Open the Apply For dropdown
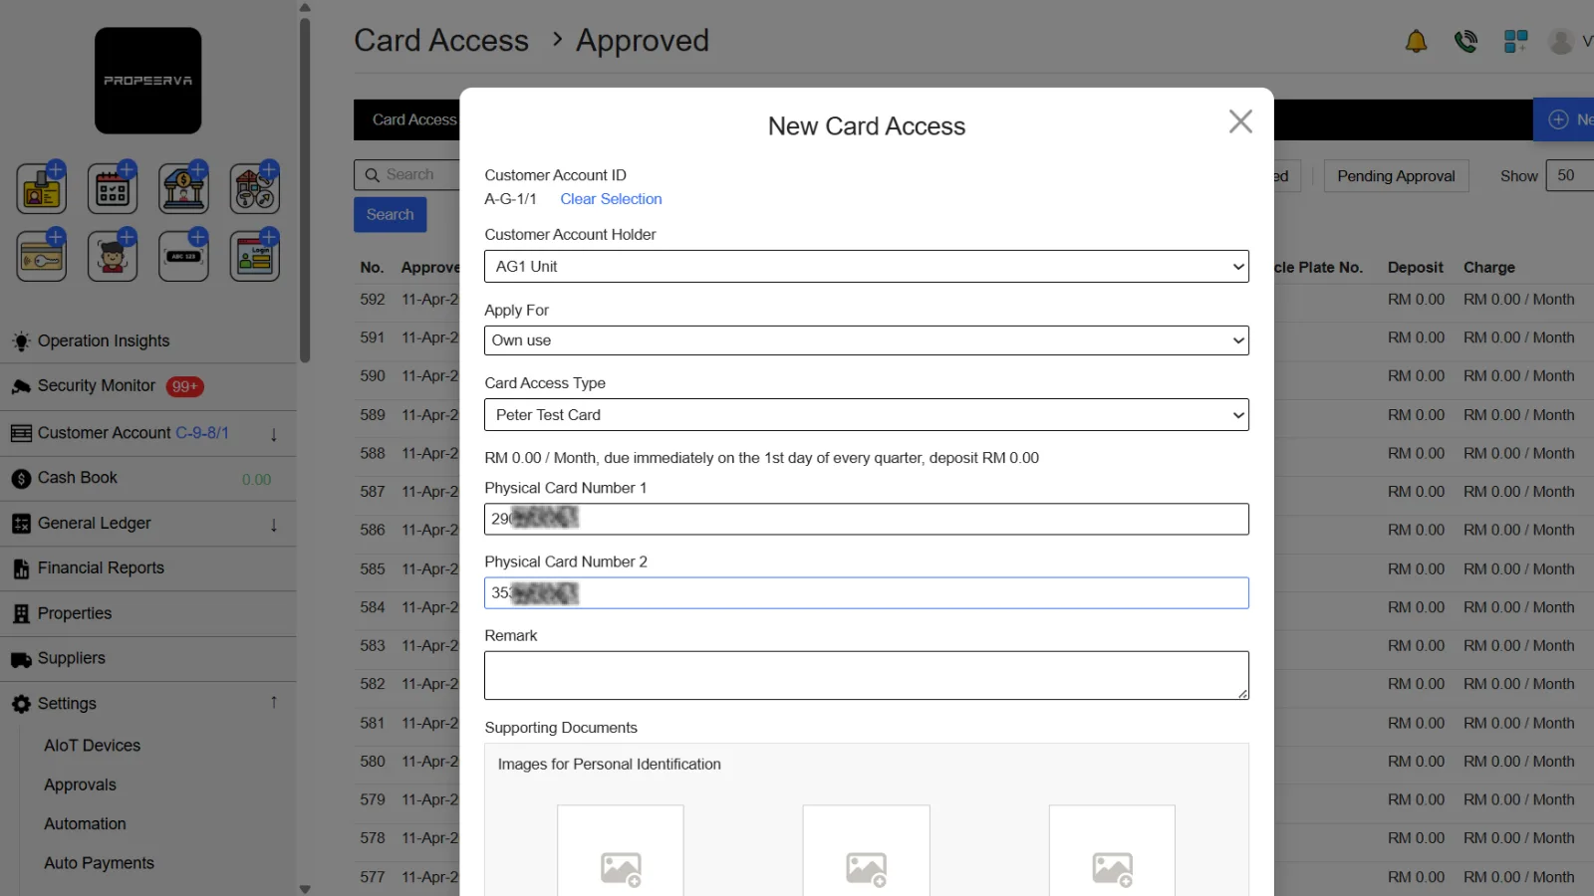Screen dimensions: 1594x896 click(x=867, y=340)
